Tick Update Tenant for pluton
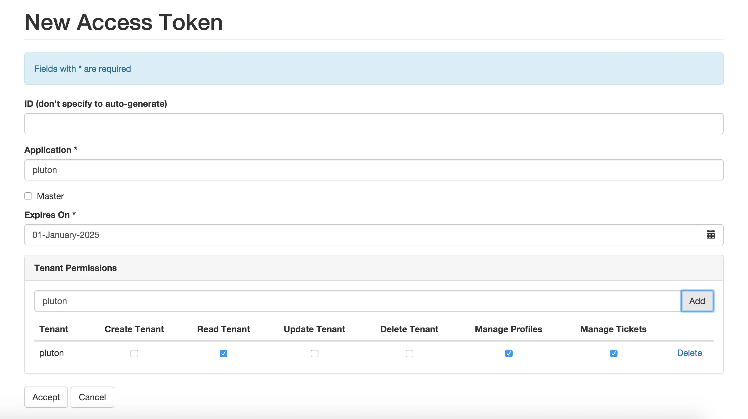The width and height of the screenshot is (748, 419). (315, 353)
